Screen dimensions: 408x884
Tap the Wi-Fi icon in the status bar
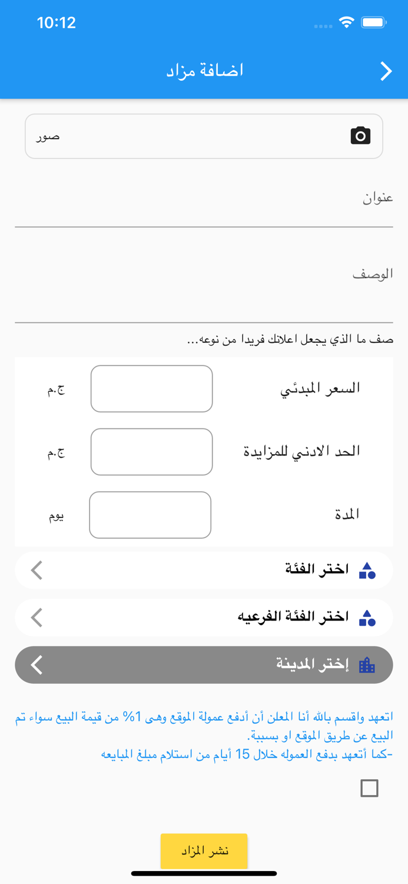pyautogui.click(x=347, y=22)
